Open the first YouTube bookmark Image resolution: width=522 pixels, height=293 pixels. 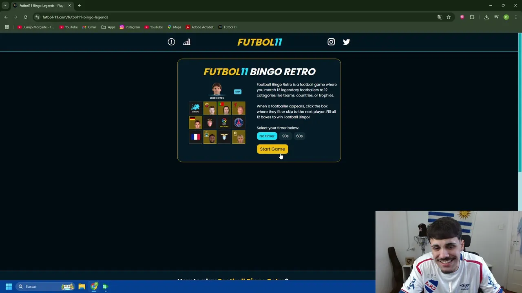point(68,27)
